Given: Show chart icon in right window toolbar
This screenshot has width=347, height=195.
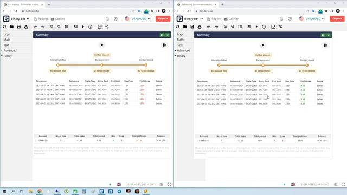Looking at the screenshot, I should tap(273, 27).
